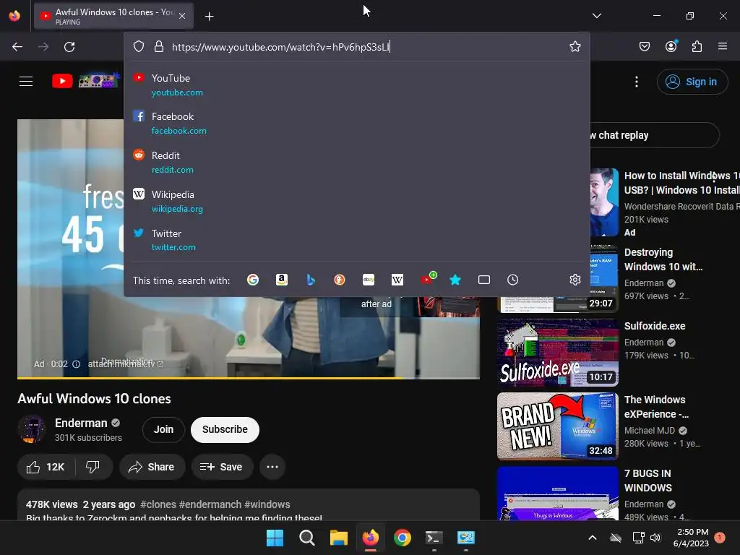The width and height of the screenshot is (740, 555).
Task: Open more actions ellipsis under video
Action: pyautogui.click(x=272, y=467)
